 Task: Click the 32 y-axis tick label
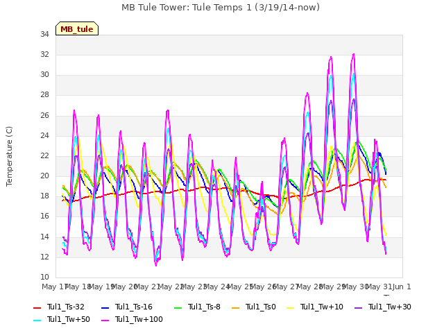point(44,54)
